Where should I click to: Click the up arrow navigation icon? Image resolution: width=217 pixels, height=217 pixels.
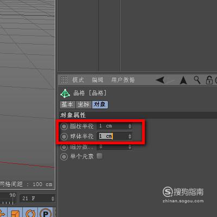pyautogui.click(x=183, y=80)
